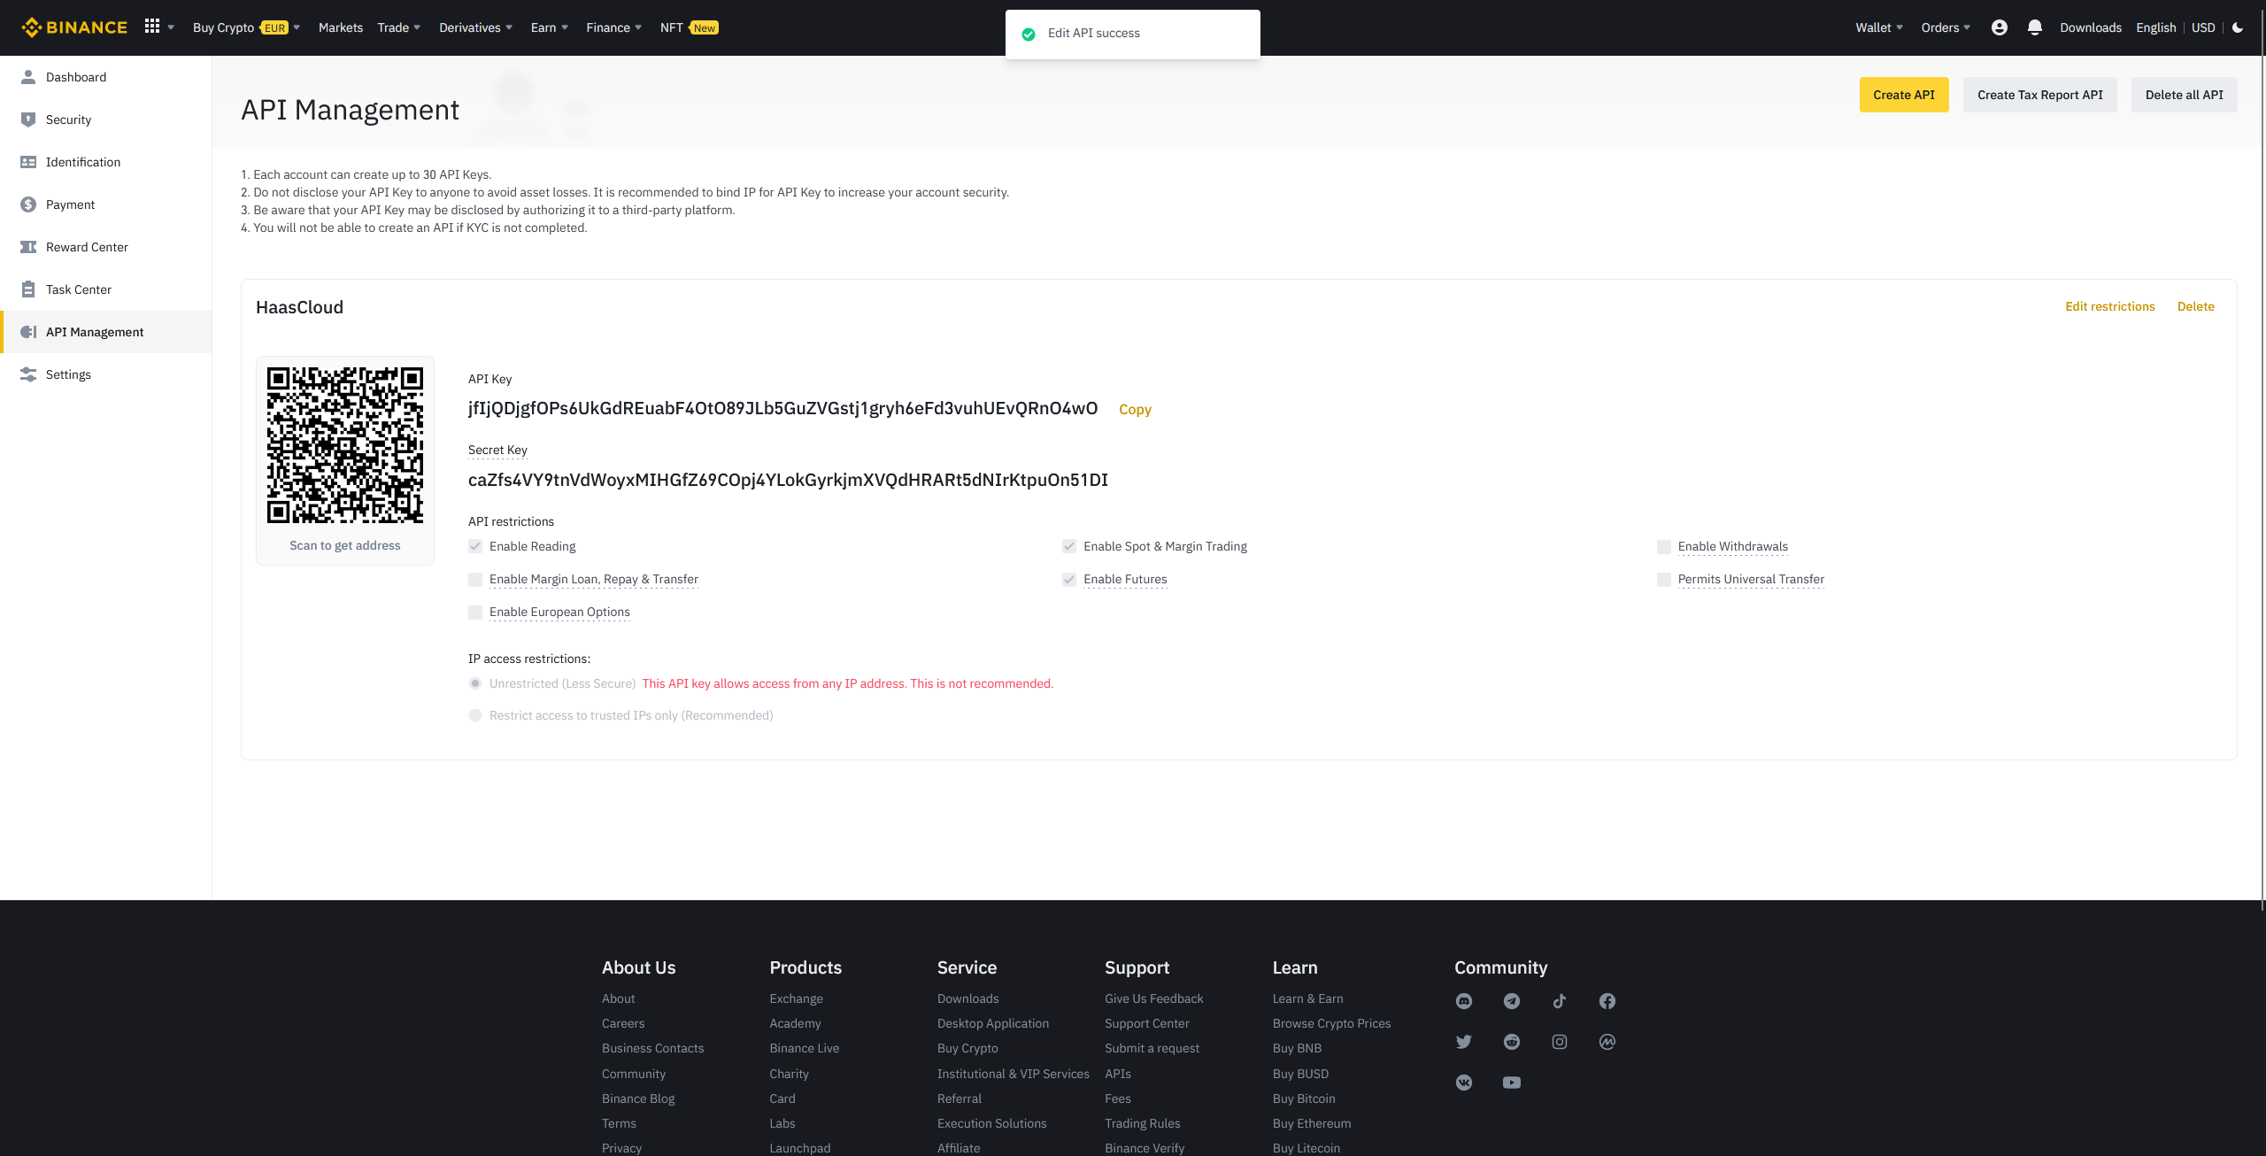This screenshot has height=1156, width=2266.
Task: Expand the Wallet dropdown
Action: pyautogui.click(x=1877, y=27)
